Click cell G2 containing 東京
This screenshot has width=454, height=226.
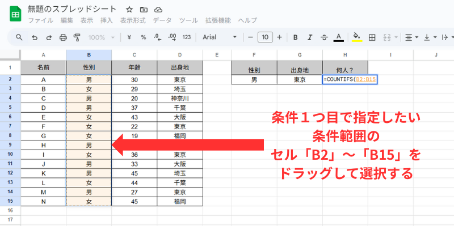click(300, 79)
